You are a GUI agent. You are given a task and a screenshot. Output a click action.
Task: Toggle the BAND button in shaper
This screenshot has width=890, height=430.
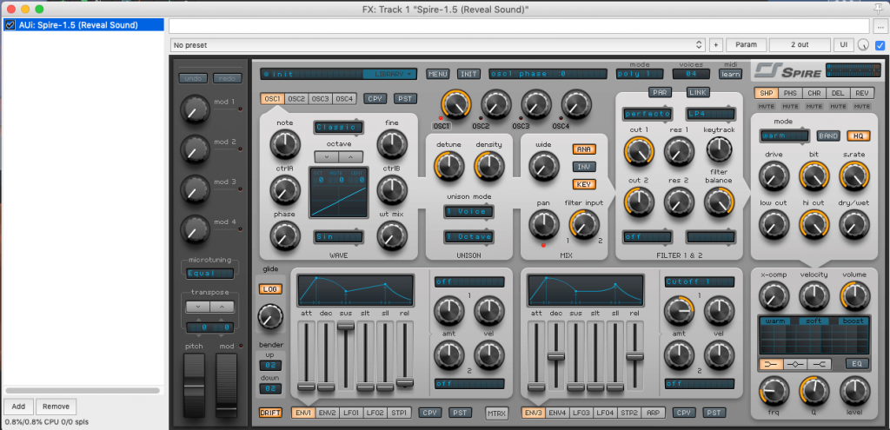pos(828,136)
